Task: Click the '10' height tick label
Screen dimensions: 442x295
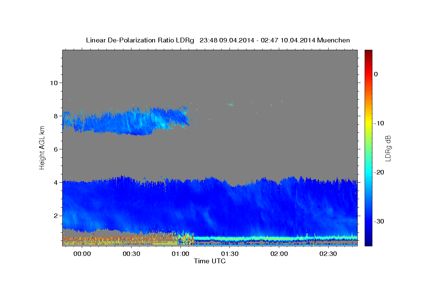Action: click(53, 83)
